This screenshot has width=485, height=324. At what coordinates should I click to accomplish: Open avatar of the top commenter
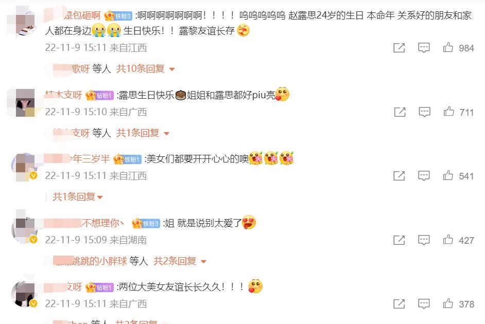tap(25, 22)
